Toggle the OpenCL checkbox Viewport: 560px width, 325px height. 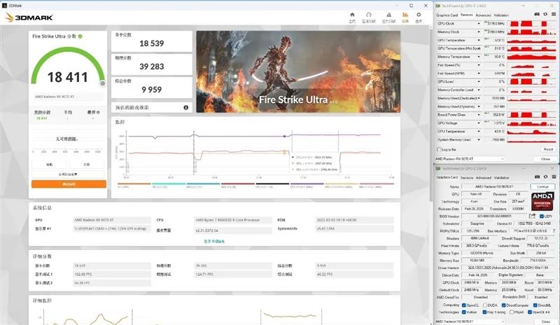[x=464, y=305]
